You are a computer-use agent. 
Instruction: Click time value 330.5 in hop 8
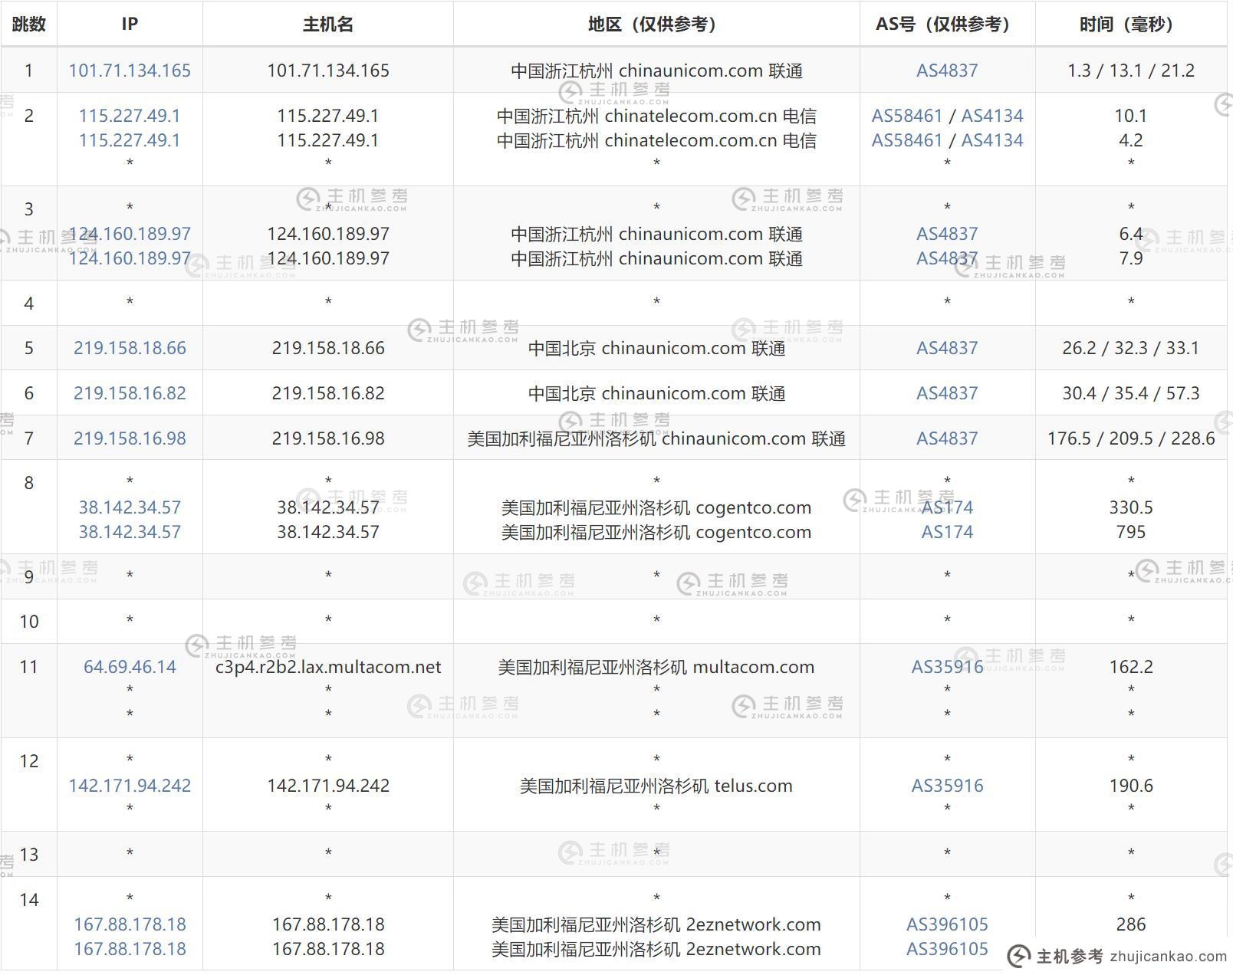(x=1131, y=507)
